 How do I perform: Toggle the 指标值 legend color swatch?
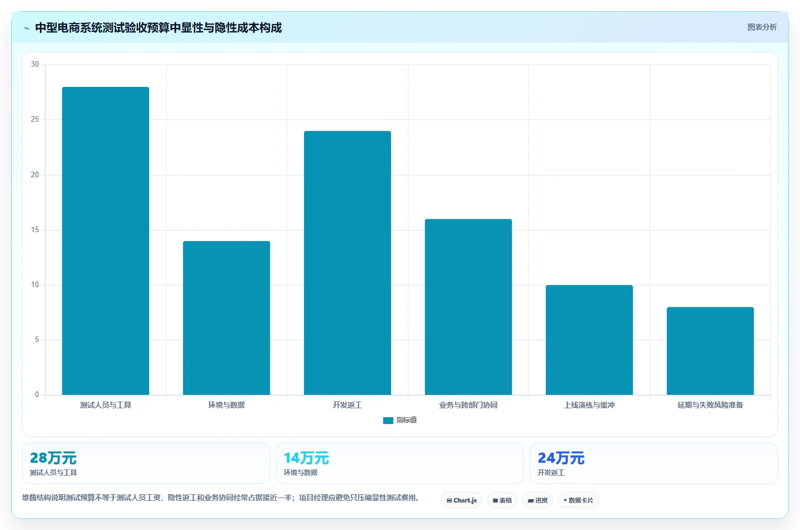click(x=388, y=420)
